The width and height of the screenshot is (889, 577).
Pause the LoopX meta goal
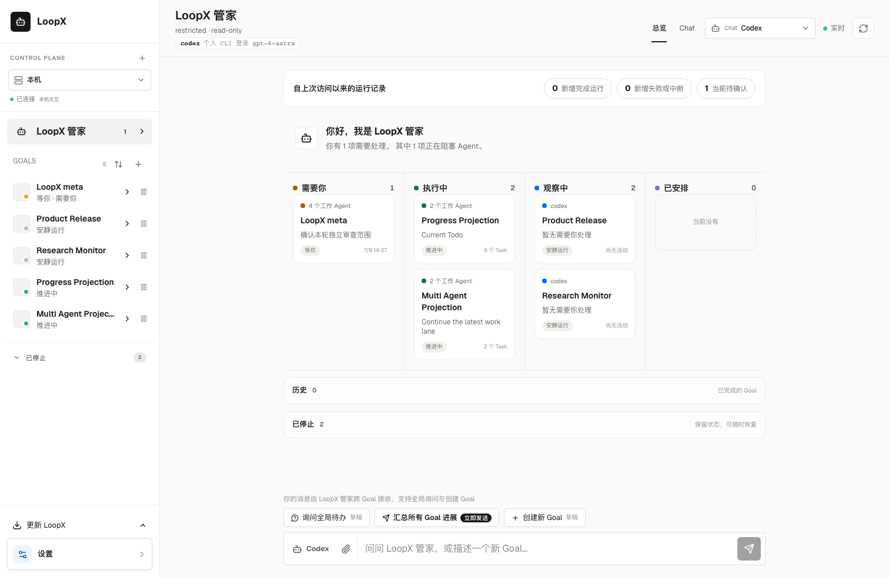144,192
